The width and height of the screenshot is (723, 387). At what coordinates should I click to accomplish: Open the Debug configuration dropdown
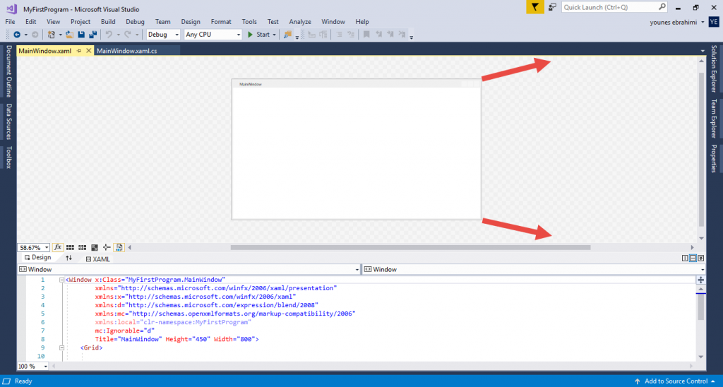point(163,35)
